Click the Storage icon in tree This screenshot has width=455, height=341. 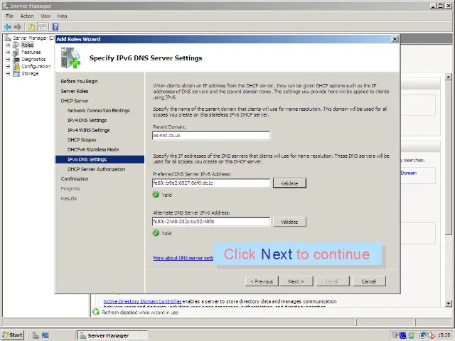point(16,74)
